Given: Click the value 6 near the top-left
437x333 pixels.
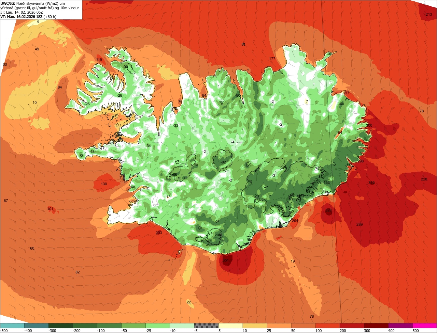Looking at the screenshot, I should point(38,21).
